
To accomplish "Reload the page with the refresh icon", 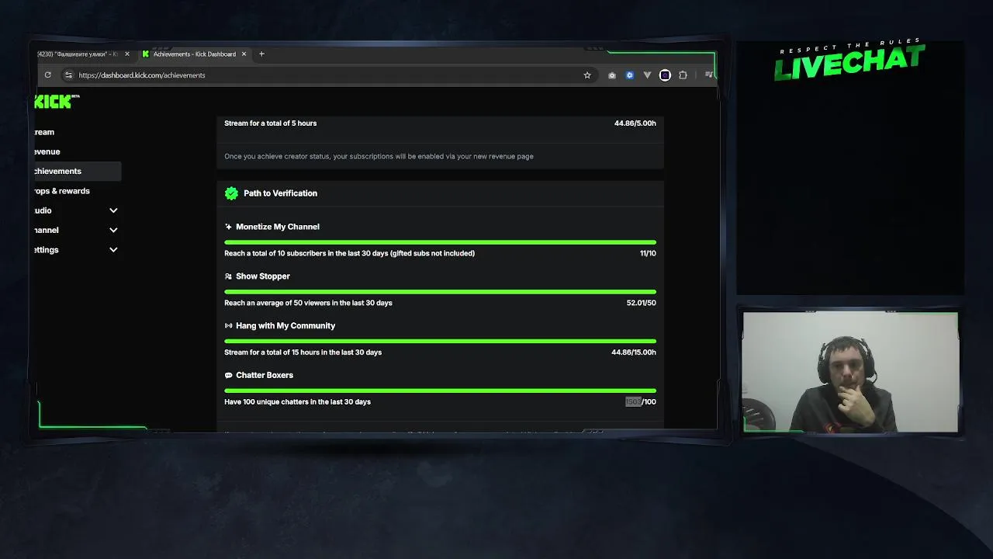I will coord(48,75).
